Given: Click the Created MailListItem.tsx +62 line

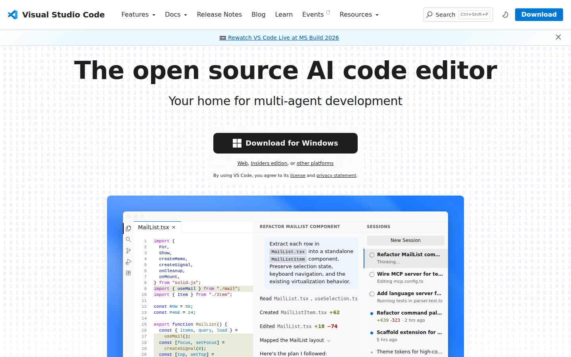Looking at the screenshot, I should click(x=300, y=313).
